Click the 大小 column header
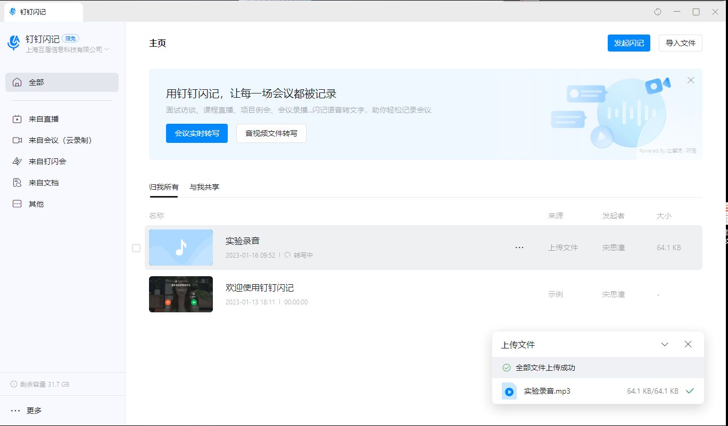 (x=664, y=216)
